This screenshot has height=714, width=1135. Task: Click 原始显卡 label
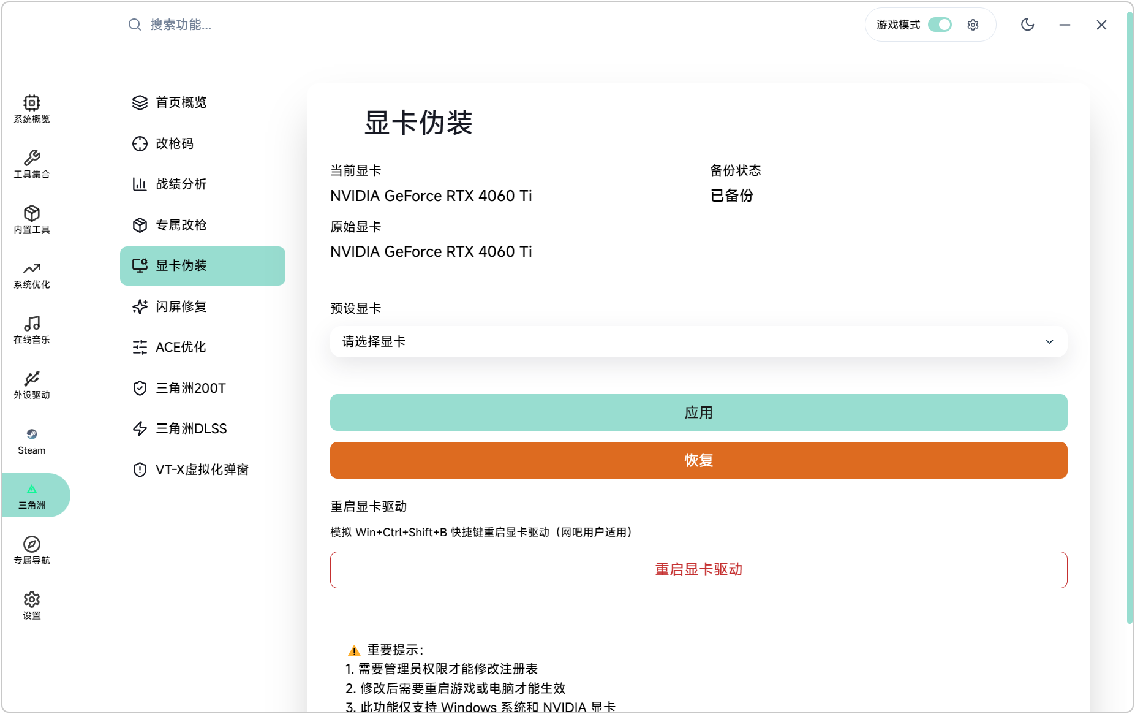355,227
